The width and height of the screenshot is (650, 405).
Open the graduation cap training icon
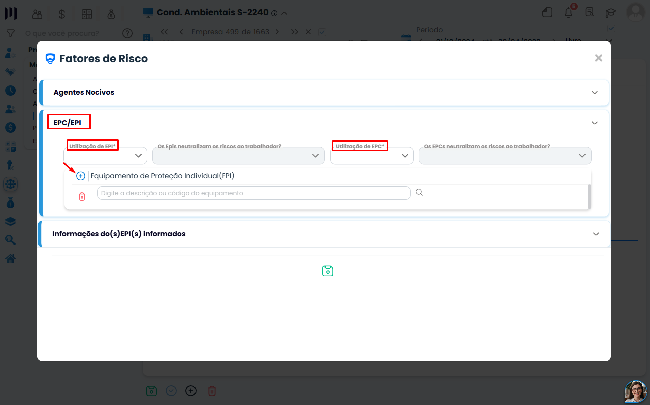pyautogui.click(x=611, y=13)
